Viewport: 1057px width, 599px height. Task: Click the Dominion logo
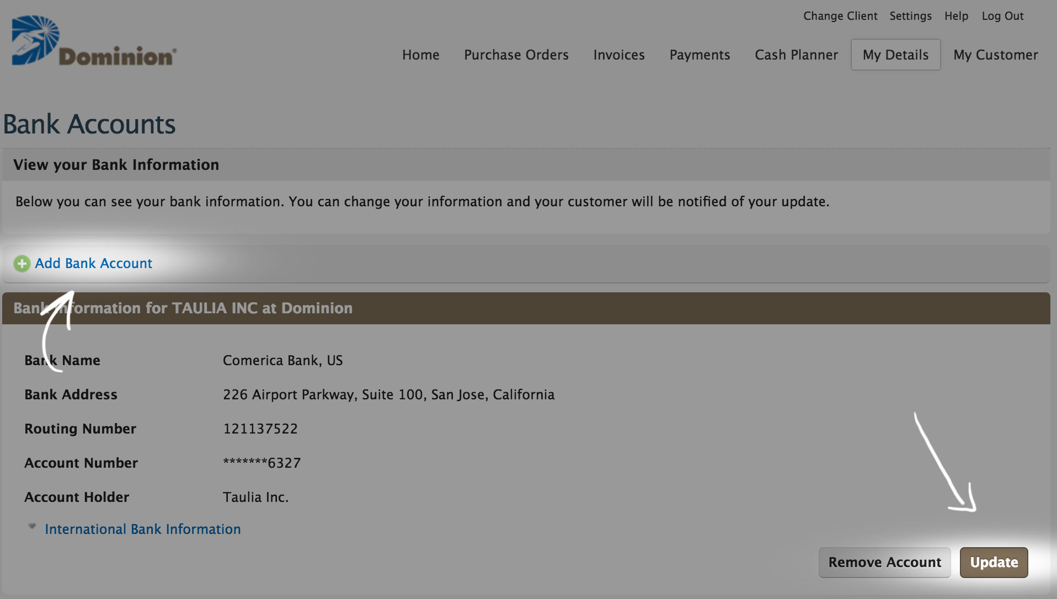(x=94, y=41)
